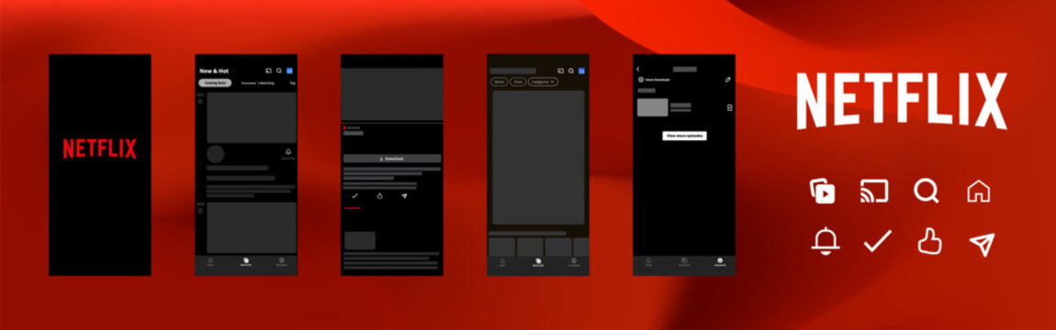Click the large white thumbs up icon
This screenshot has width=1056, height=330.
pos(930,240)
